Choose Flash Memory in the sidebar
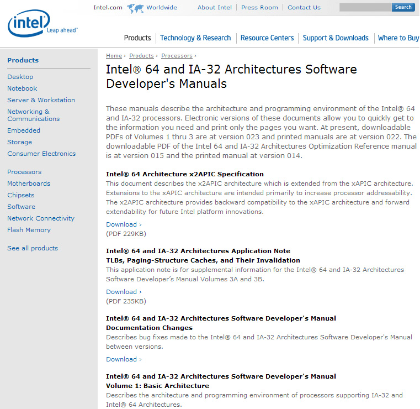 coord(29,230)
